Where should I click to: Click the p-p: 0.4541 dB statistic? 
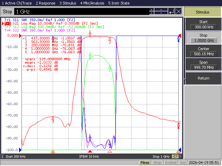pyautogui.click(x=42, y=70)
